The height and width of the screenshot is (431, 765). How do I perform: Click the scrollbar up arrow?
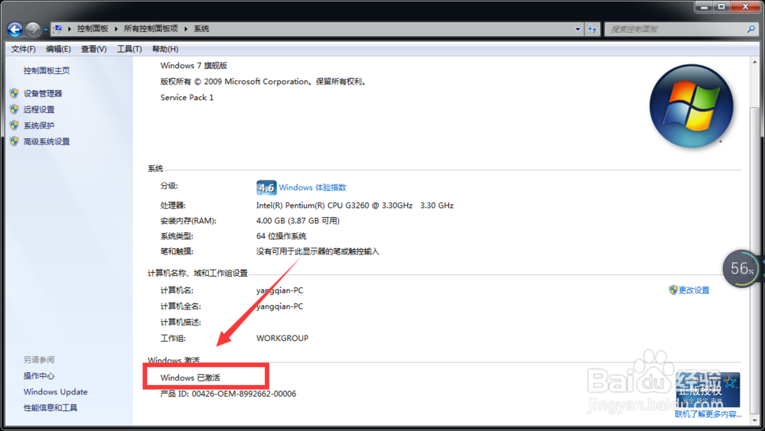click(754, 63)
